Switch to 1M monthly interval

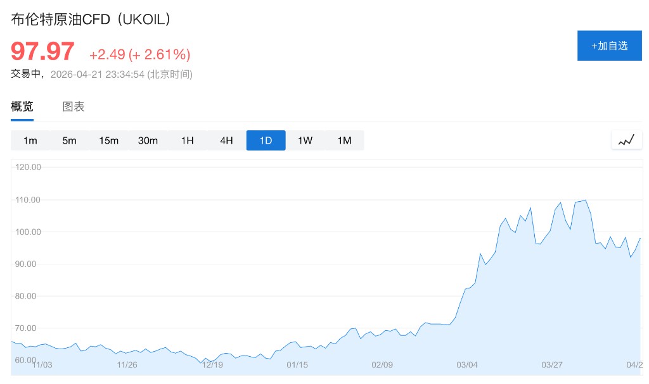(x=345, y=140)
